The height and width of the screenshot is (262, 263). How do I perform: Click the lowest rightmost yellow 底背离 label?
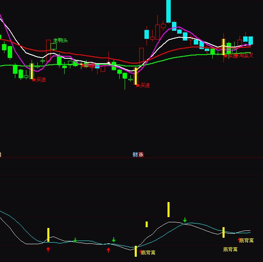[230, 249]
